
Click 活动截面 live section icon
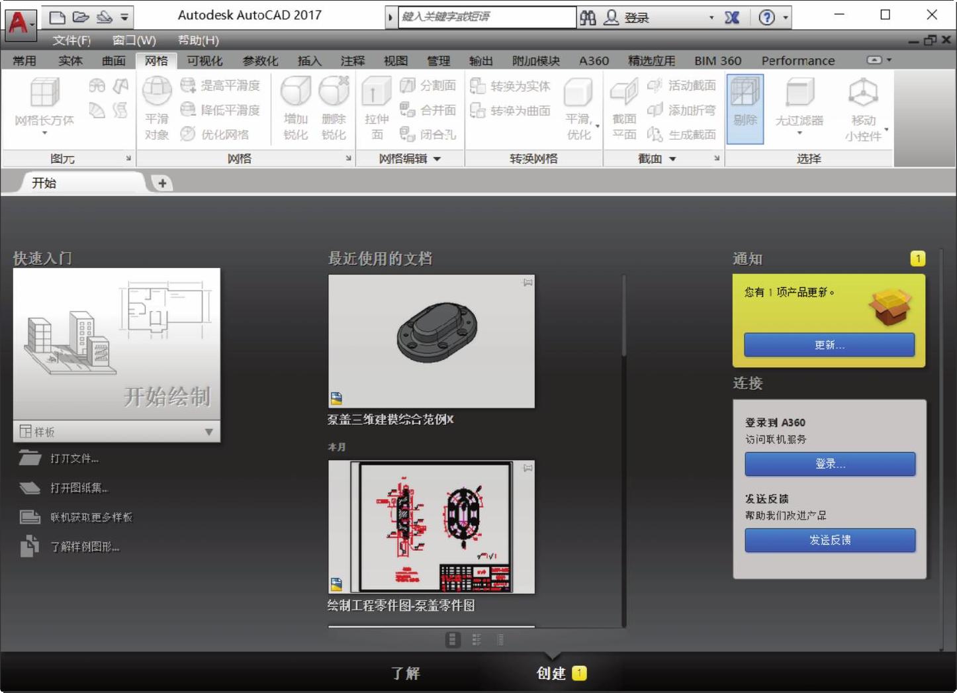tap(655, 85)
